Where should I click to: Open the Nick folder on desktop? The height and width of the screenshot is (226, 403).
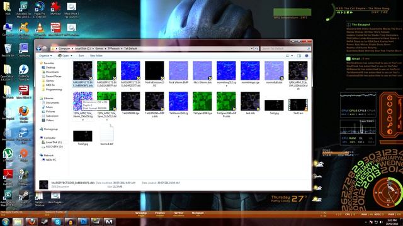[x=7, y=8]
